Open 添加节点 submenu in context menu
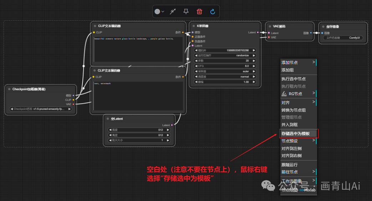Screen dimensions: 372x201 pos(299,63)
